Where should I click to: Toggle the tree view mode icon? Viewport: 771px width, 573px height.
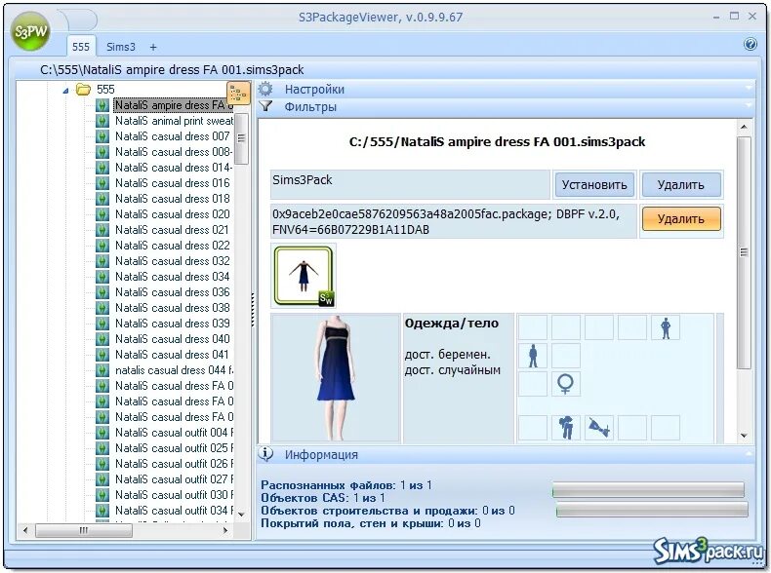tap(238, 93)
